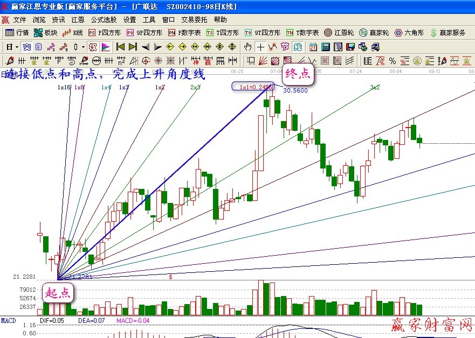475x338 pixels.
Task: Click the DIF=0.05 indicator value
Action: 52,321
